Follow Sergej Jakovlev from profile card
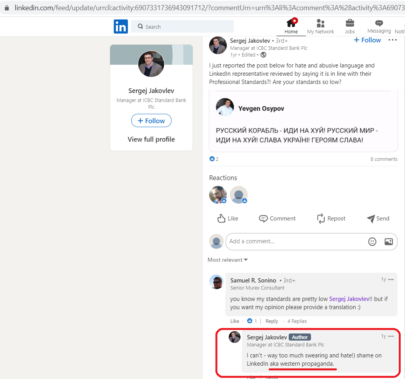 (151, 121)
